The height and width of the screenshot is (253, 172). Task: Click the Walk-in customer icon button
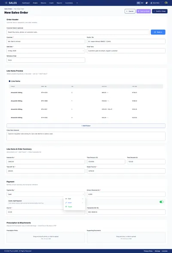coord(155,32)
